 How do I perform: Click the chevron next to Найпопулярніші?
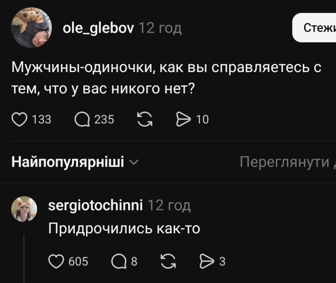pyautogui.click(x=133, y=162)
